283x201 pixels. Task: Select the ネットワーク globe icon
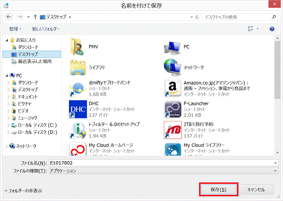click(173, 68)
